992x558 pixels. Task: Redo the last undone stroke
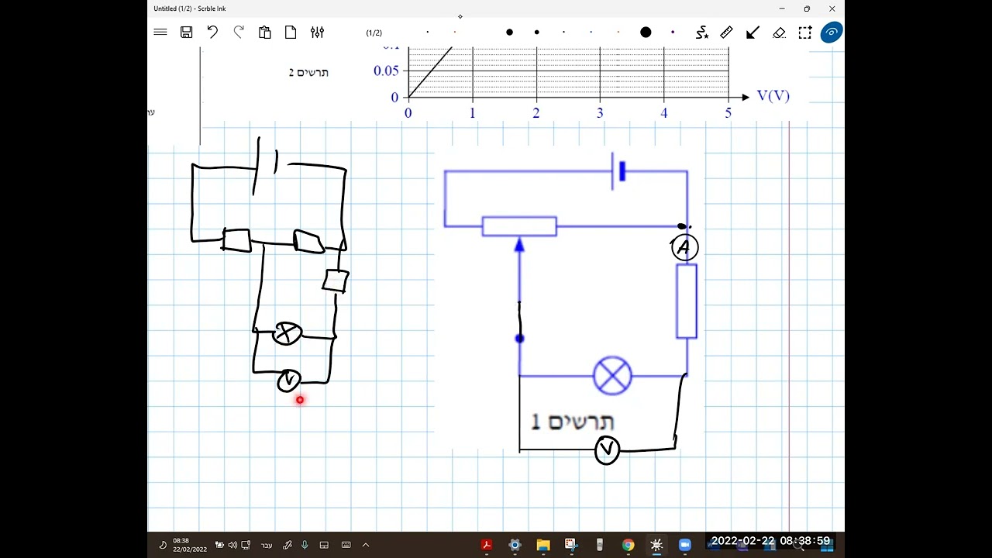[239, 33]
